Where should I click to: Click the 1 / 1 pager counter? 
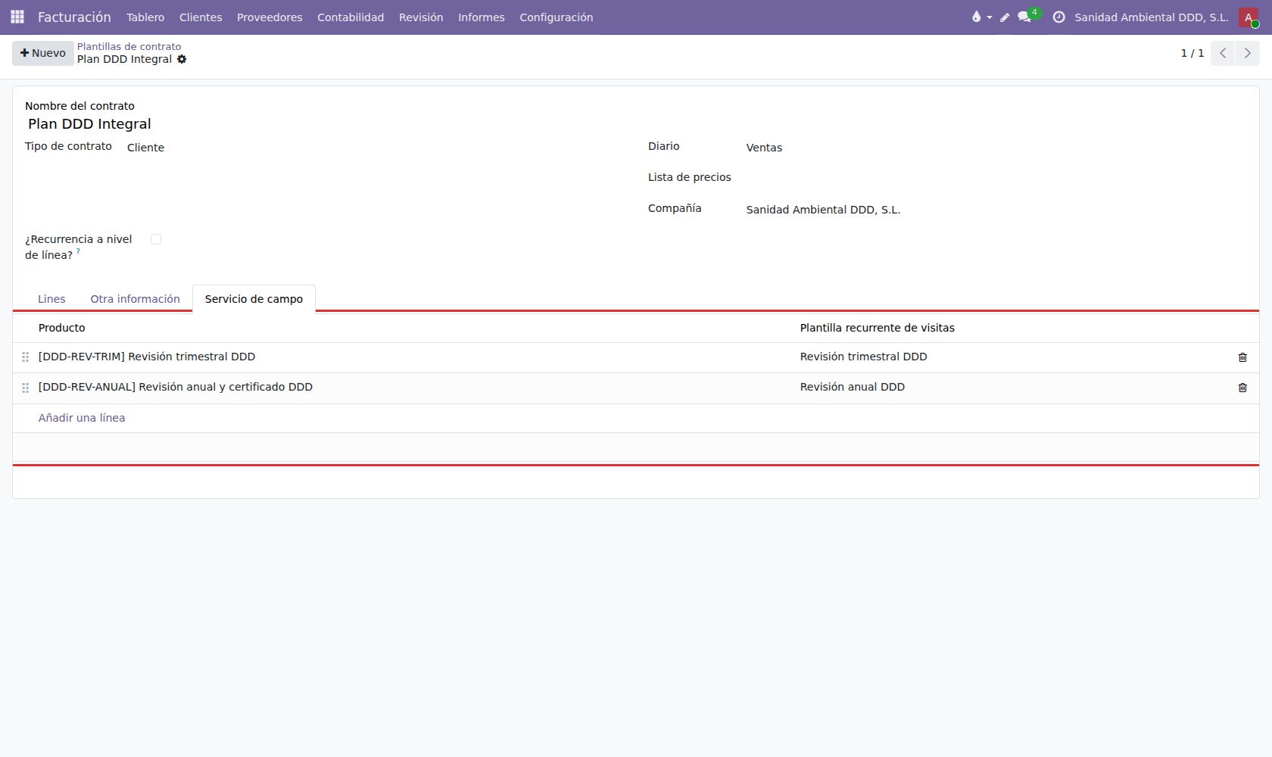pos(1192,53)
